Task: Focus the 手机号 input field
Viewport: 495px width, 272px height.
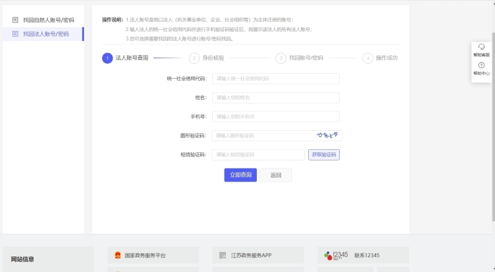Action: (275, 116)
